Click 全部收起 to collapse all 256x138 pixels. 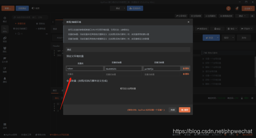click(41, 29)
